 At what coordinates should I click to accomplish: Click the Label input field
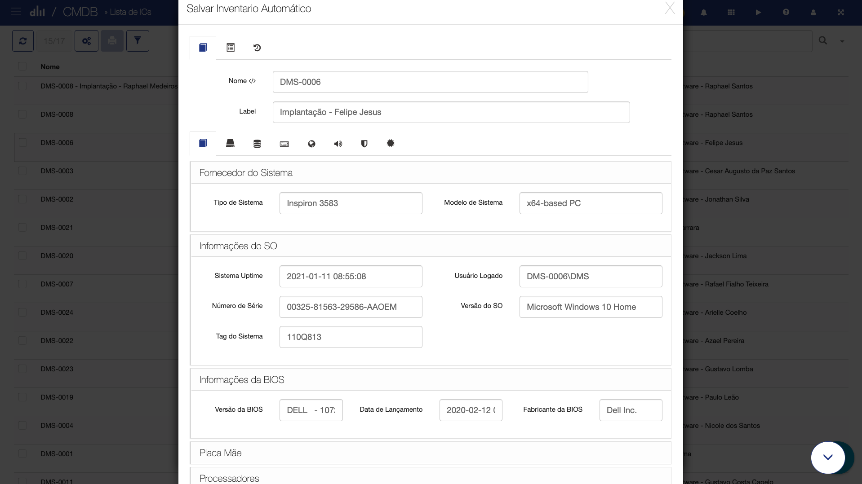pos(451,112)
